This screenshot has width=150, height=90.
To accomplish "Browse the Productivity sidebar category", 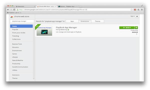I will pos(16,63).
